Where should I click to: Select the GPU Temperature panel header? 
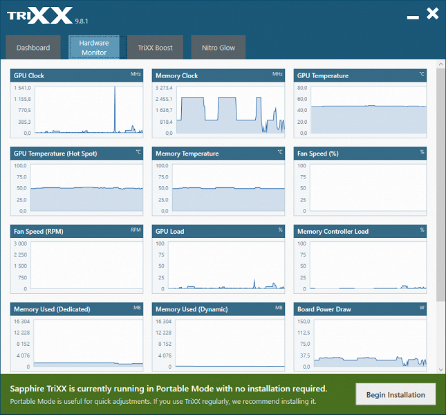(360, 75)
